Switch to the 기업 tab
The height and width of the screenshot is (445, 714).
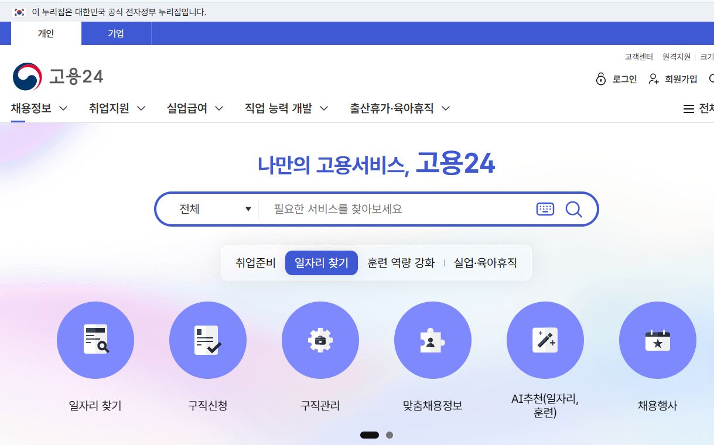(x=116, y=33)
